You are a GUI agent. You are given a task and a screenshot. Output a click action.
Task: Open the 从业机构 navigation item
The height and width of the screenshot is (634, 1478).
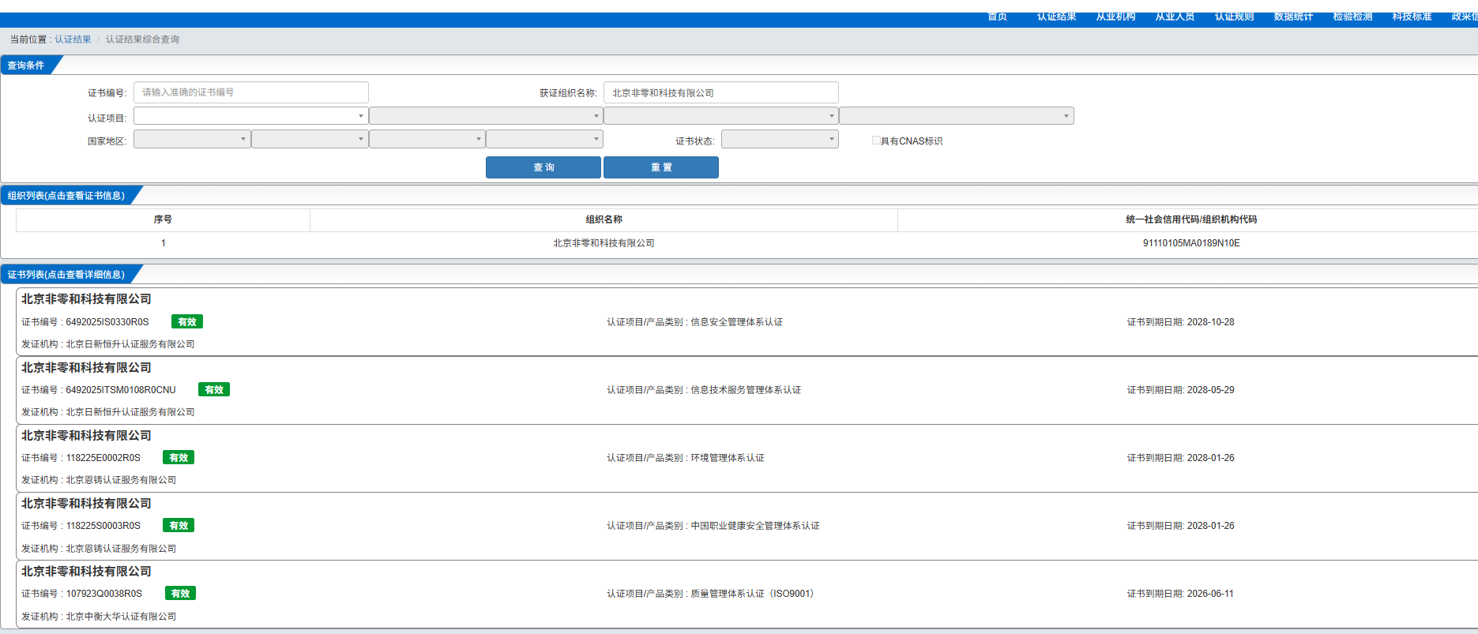[1115, 17]
